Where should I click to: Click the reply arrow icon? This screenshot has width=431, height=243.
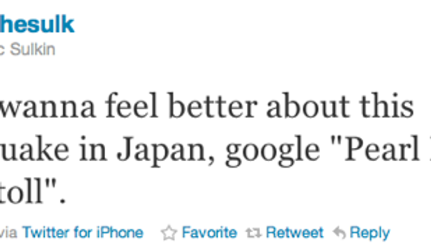coord(339,232)
